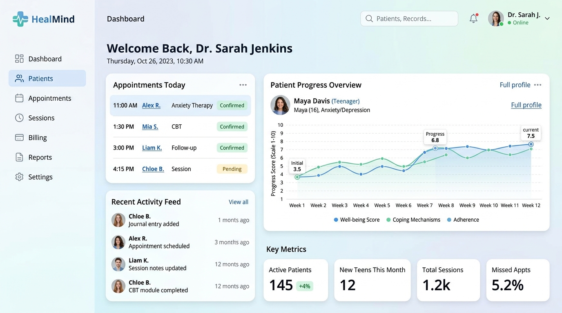Image resolution: width=562 pixels, height=313 pixels.
Task: Click Dr. Sarah J. profile avatar
Action: point(496,18)
